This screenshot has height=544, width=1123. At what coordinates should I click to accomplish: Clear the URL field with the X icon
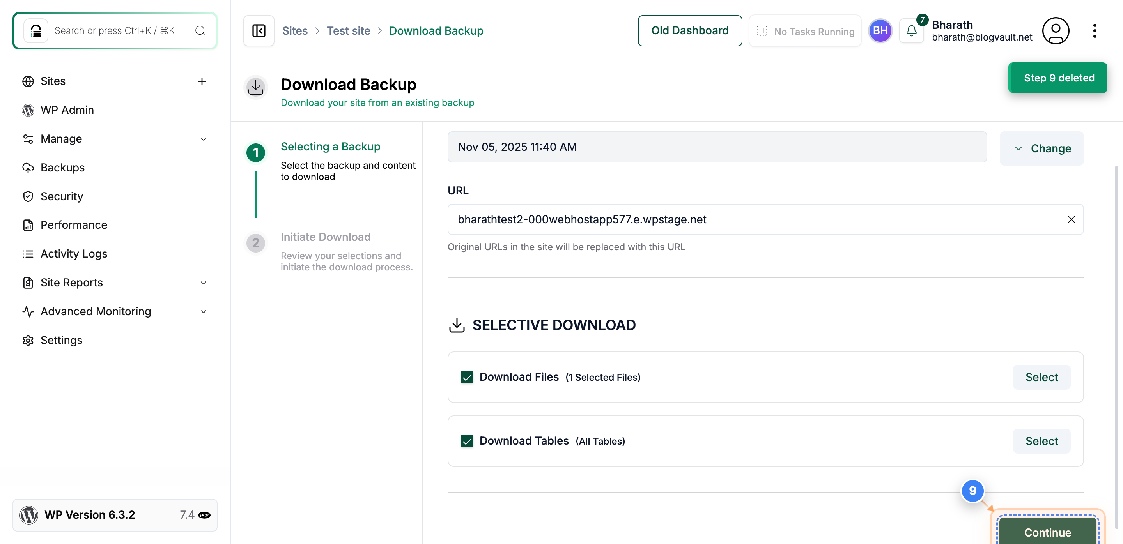point(1072,219)
